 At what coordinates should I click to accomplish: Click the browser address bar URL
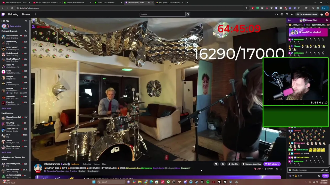30,8
